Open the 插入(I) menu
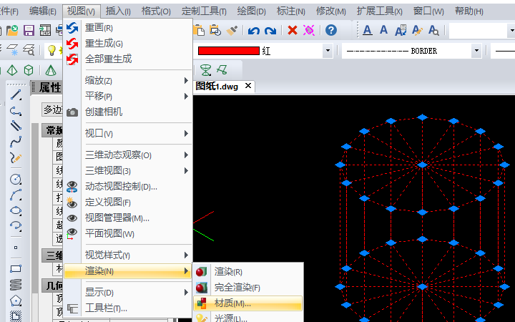This screenshot has width=515, height=322. click(x=118, y=11)
